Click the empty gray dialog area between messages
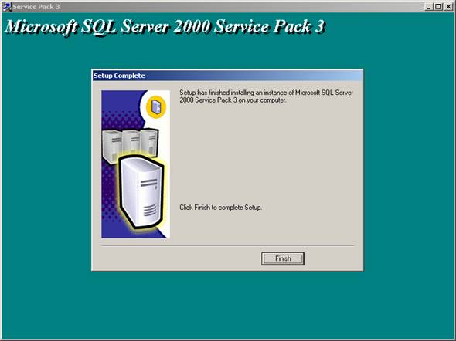 tap(266, 154)
